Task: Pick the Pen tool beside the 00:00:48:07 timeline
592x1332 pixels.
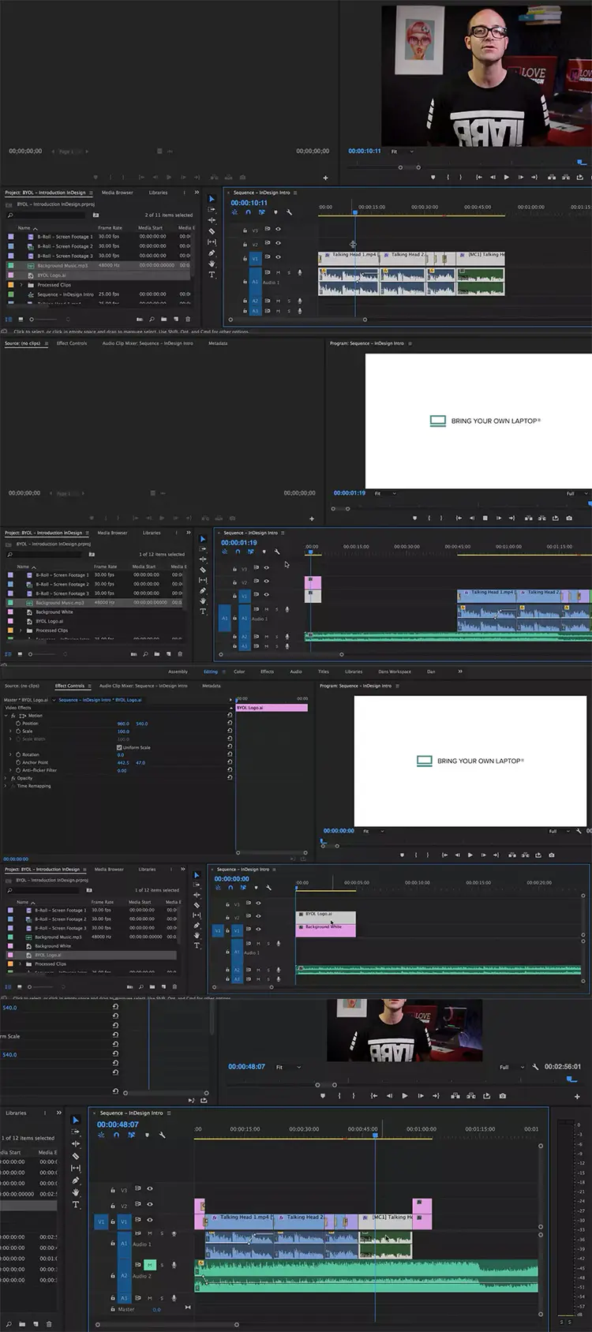Action: click(x=76, y=1180)
